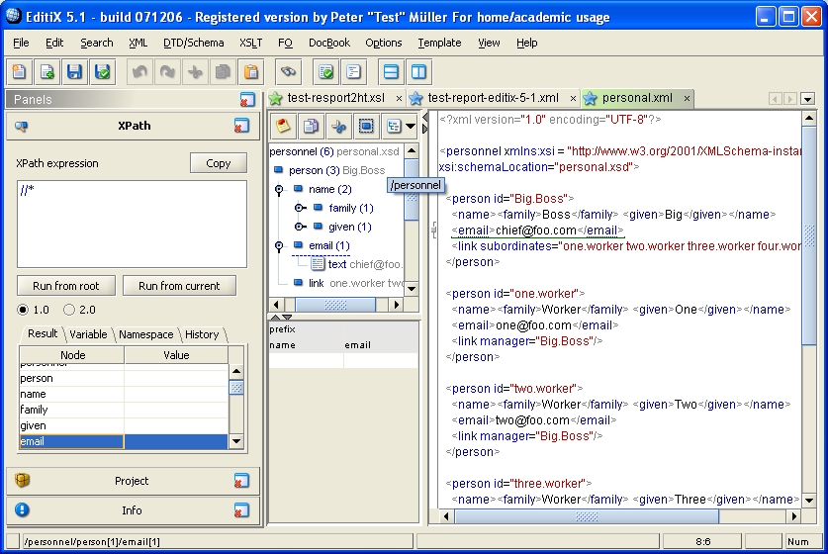Click the editor horizontal scrollbar thumb
Image resolution: width=828 pixels, height=554 pixels.
point(587,516)
